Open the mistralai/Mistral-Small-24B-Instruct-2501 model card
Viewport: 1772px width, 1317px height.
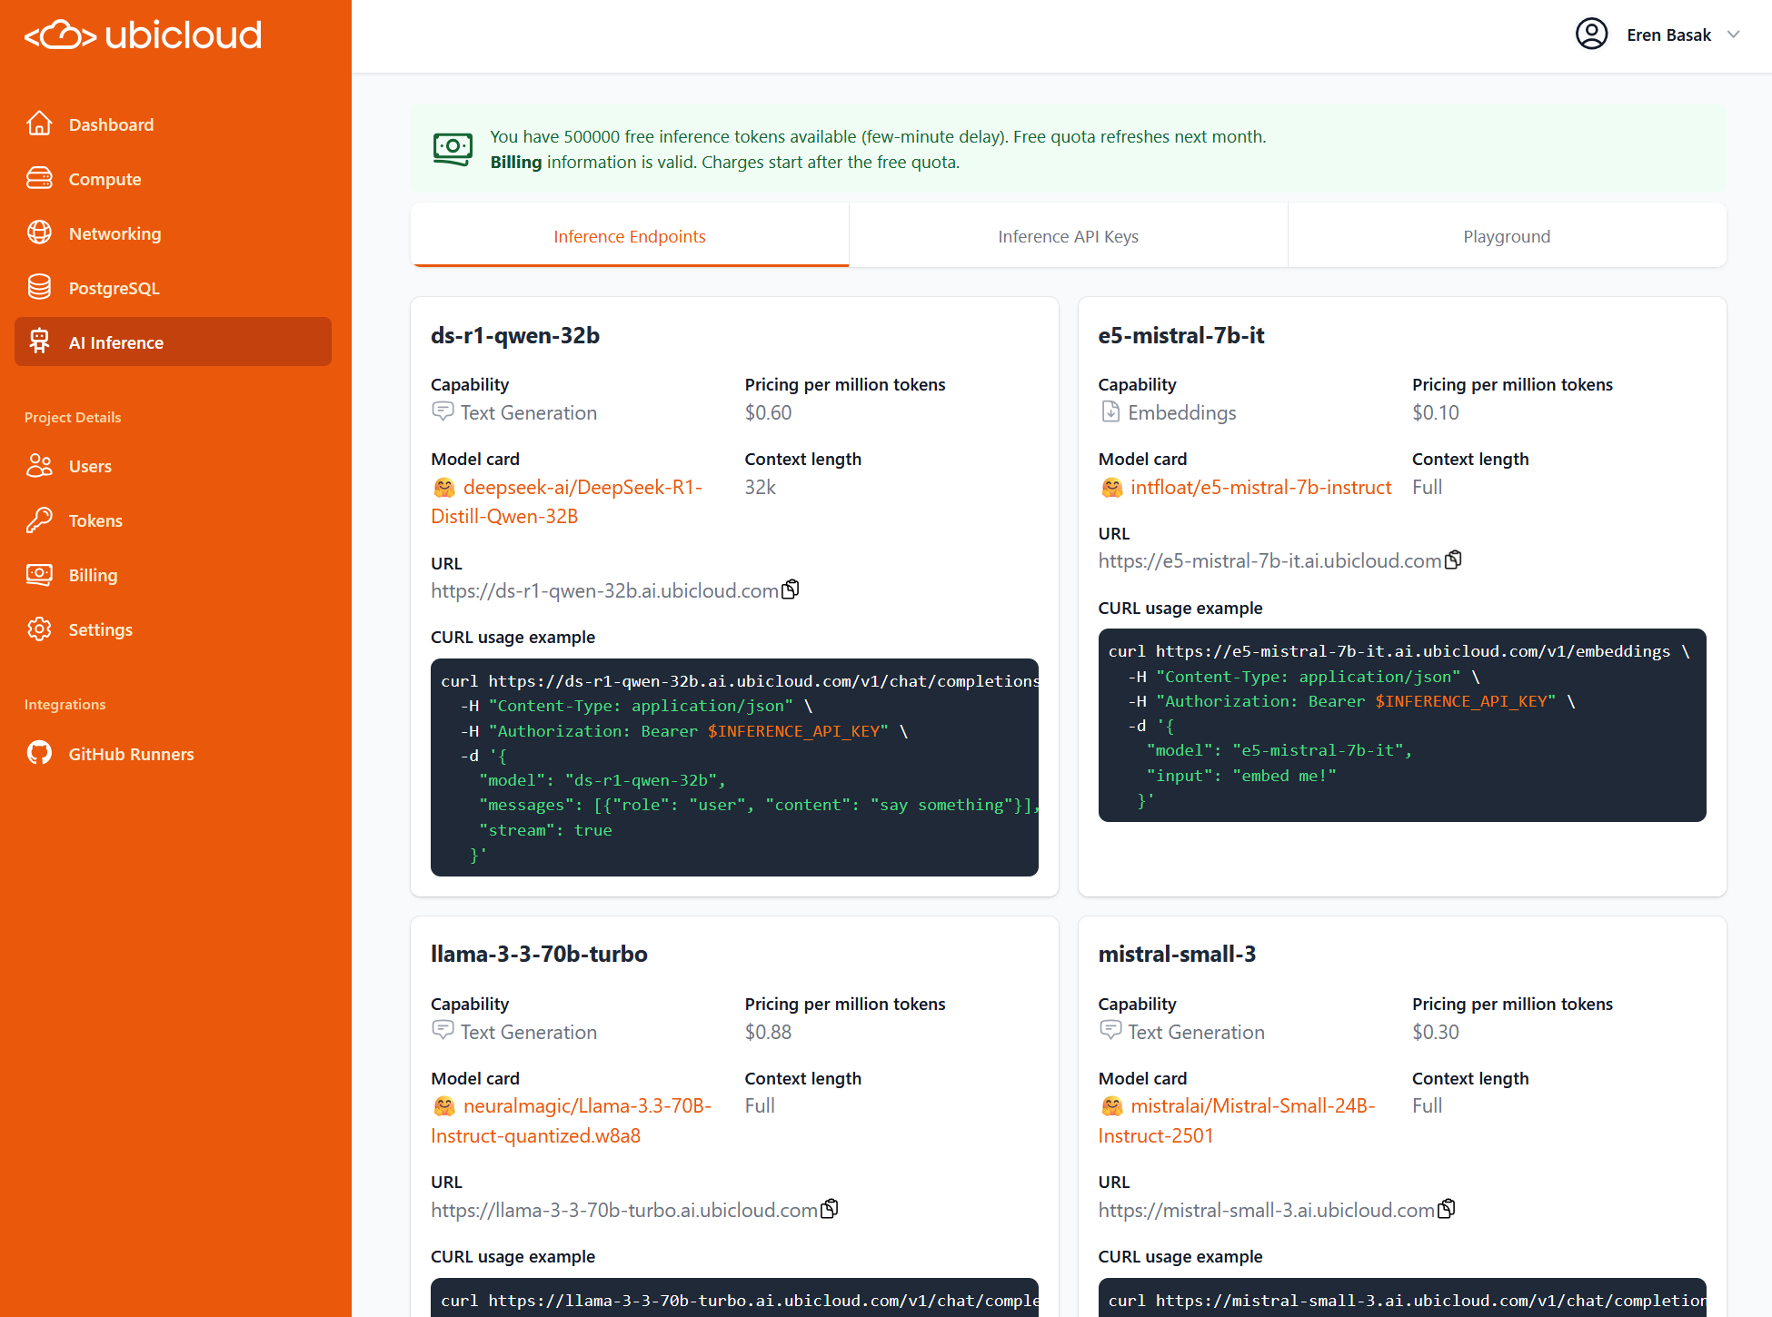(1237, 1121)
